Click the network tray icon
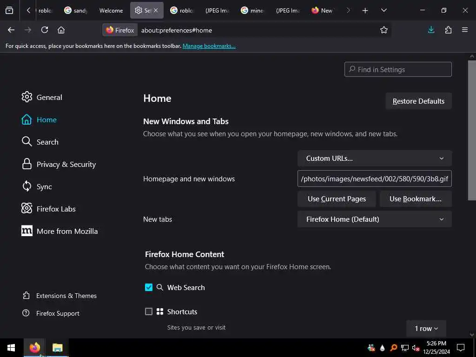The width and height of the screenshot is (476, 357). click(405, 348)
